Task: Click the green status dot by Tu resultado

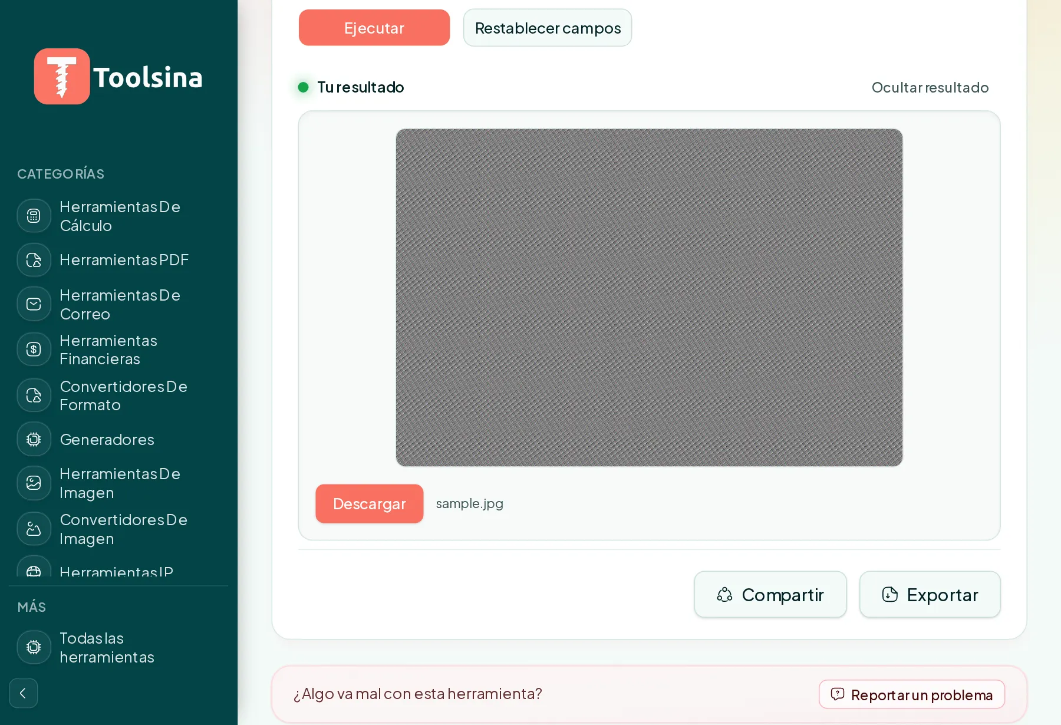Action: (x=304, y=87)
